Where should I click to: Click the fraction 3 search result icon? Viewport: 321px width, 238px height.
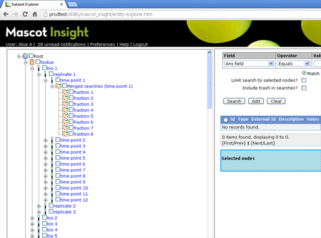(65, 104)
